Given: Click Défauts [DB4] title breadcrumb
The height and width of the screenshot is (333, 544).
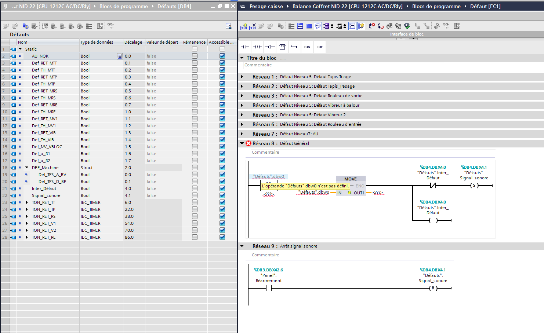Looking at the screenshot, I should coord(174,6).
